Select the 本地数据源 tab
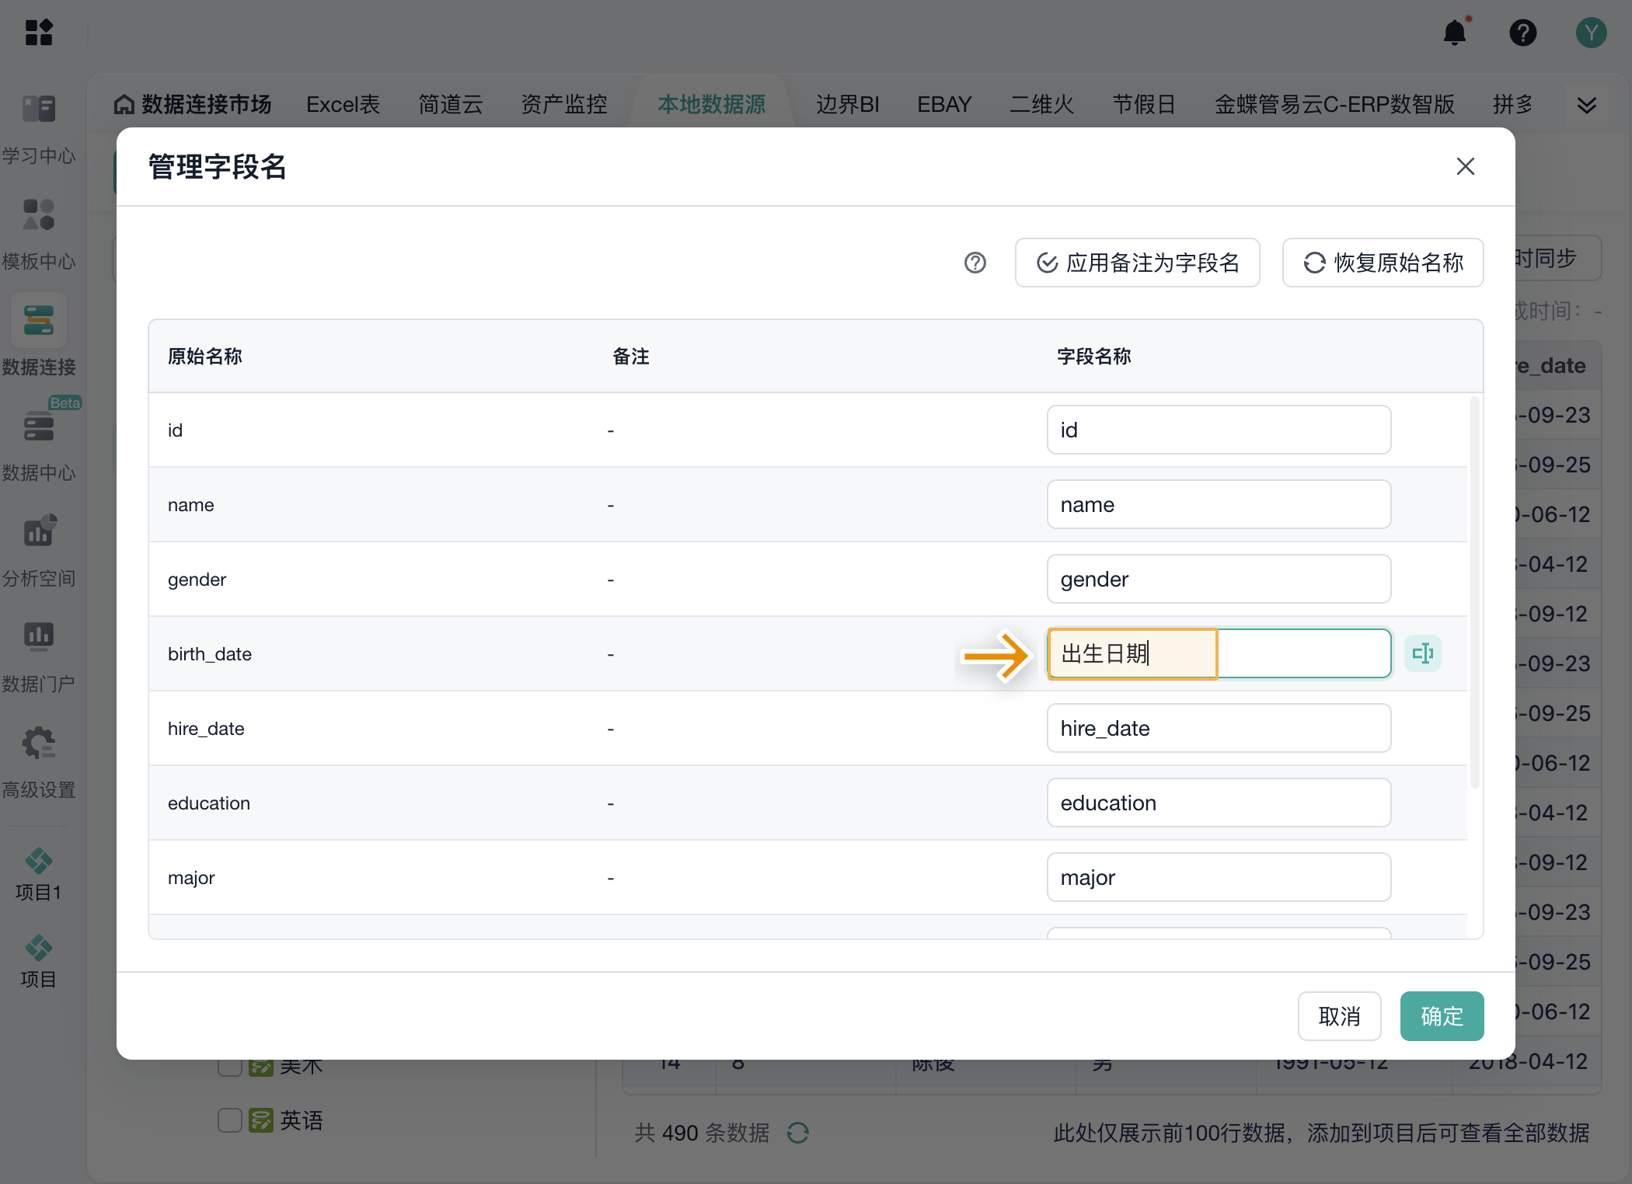The image size is (1632, 1184). point(712,104)
